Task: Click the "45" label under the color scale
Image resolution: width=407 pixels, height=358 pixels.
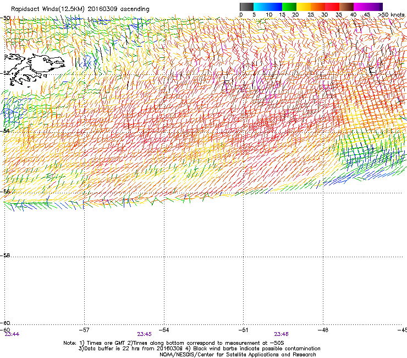Action: 367,15
